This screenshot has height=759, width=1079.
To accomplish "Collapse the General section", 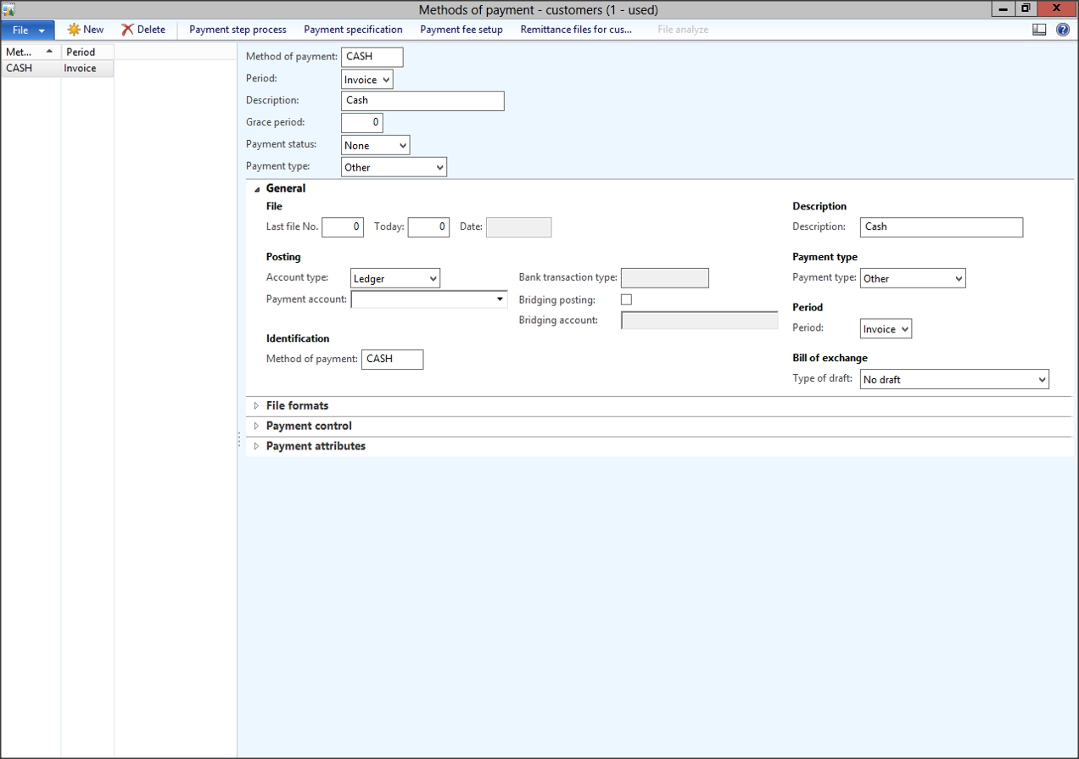I will coord(285,188).
